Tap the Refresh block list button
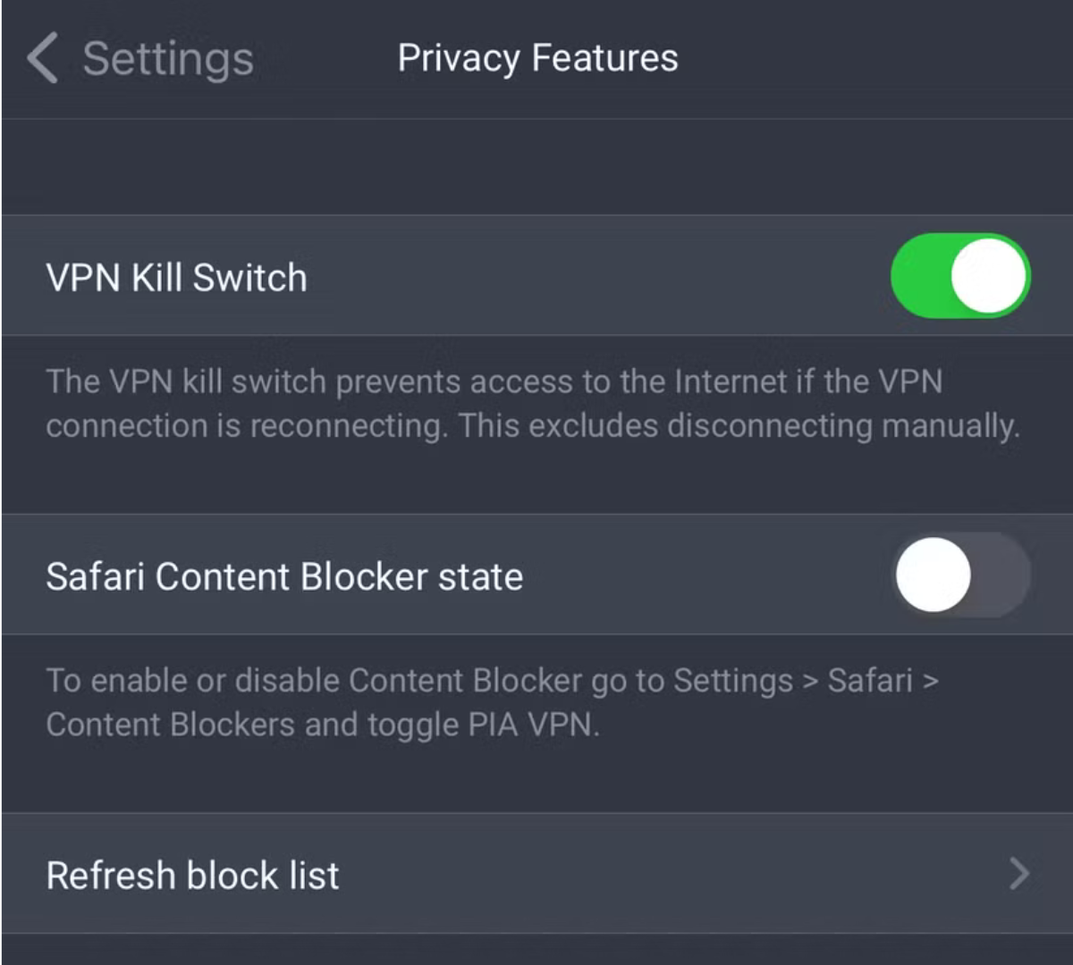Screen dimensions: 1073x965 [x=192, y=875]
